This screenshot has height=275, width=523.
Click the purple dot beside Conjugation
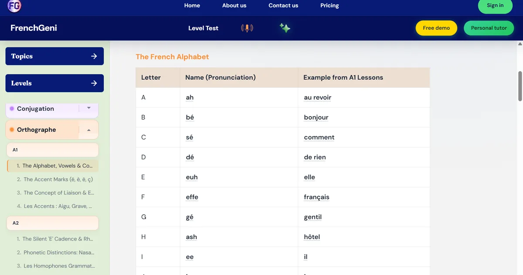12,109
